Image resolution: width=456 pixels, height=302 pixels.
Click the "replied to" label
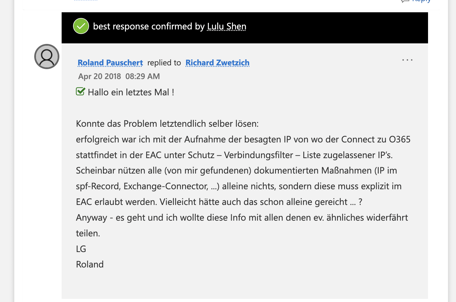164,63
